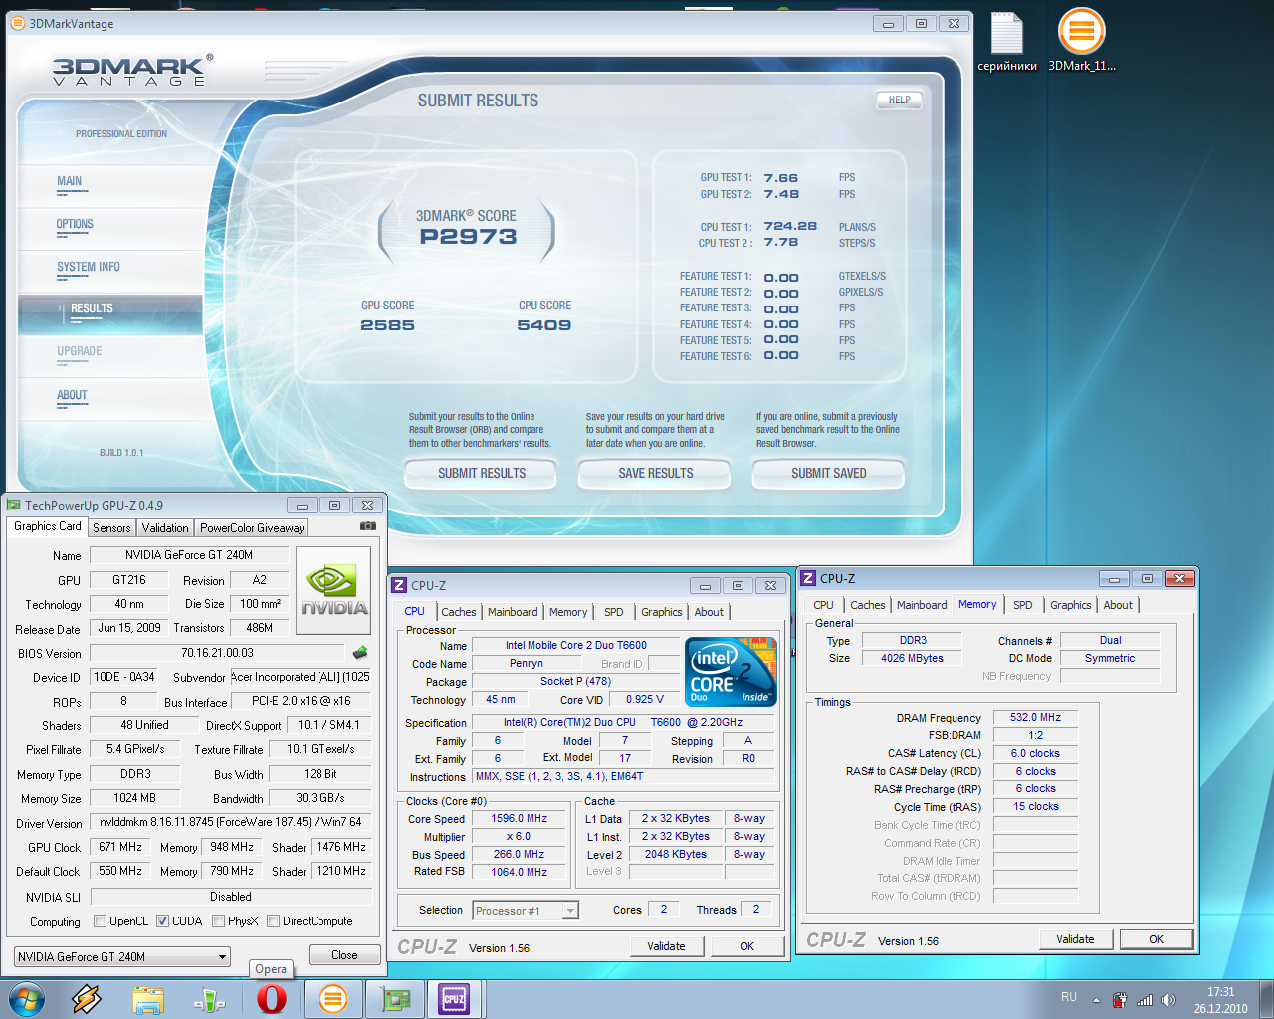This screenshot has width=1274, height=1019.
Task: Show hidden tray icons arrow
Action: (1096, 1000)
